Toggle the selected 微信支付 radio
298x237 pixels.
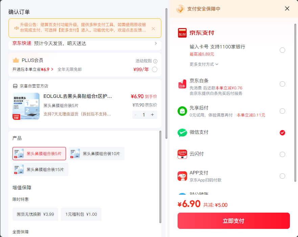(282, 133)
